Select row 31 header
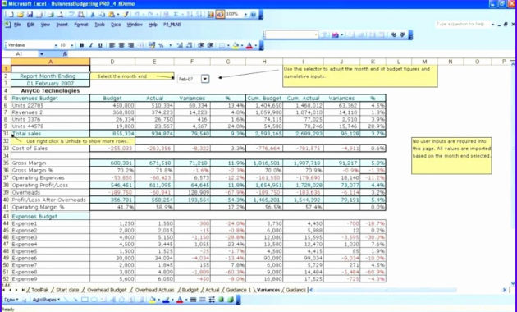 (x=6, y=134)
